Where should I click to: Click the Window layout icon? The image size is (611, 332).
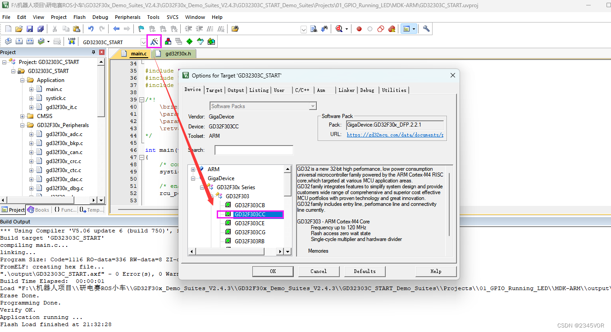coord(407,29)
